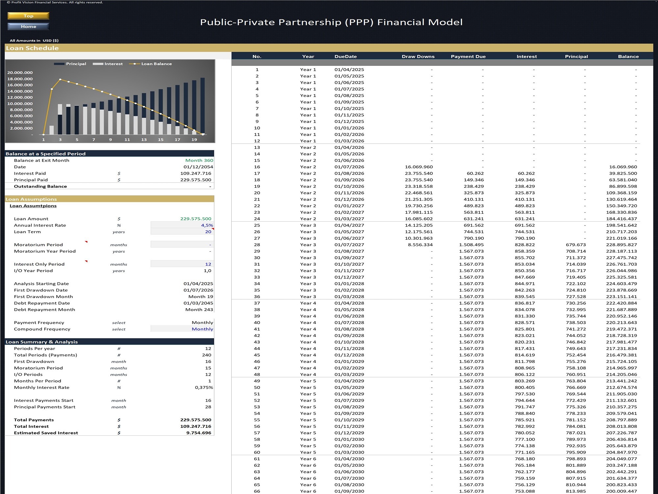Image resolution: width=658 pixels, height=494 pixels.
Task: Click the gold Top button
Action: (x=28, y=16)
